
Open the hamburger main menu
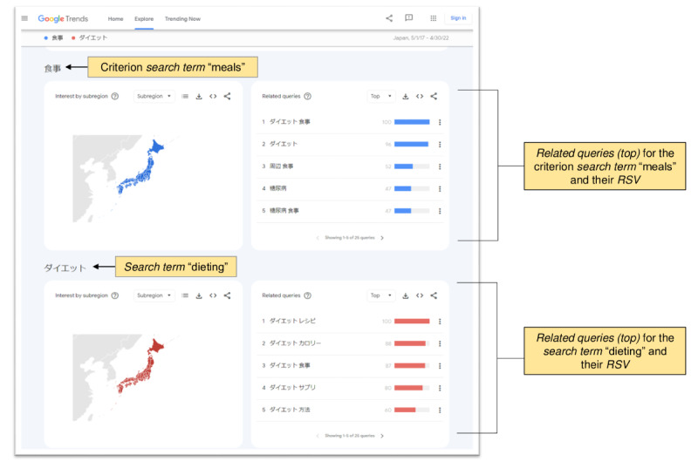[24, 18]
